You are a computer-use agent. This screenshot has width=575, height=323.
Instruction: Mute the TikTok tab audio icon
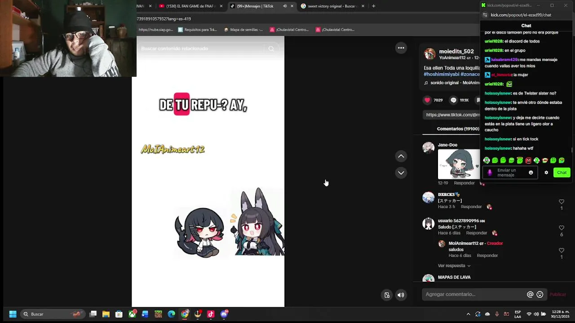pyautogui.click(x=285, y=6)
